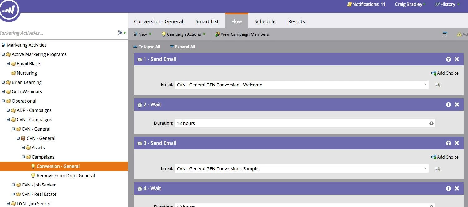Click View Campaign Members
Image resolution: width=468 pixels, height=207 pixels.
click(x=242, y=34)
